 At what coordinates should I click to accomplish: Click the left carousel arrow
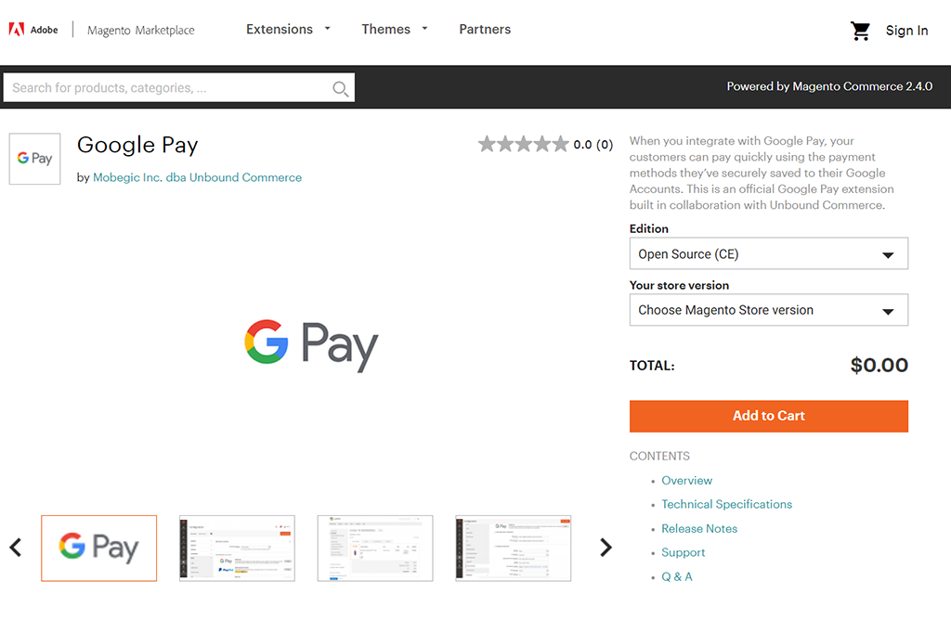point(15,548)
